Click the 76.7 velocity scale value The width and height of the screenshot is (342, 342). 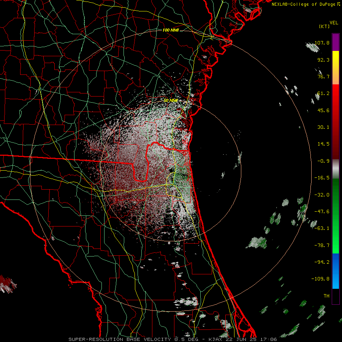(323, 76)
